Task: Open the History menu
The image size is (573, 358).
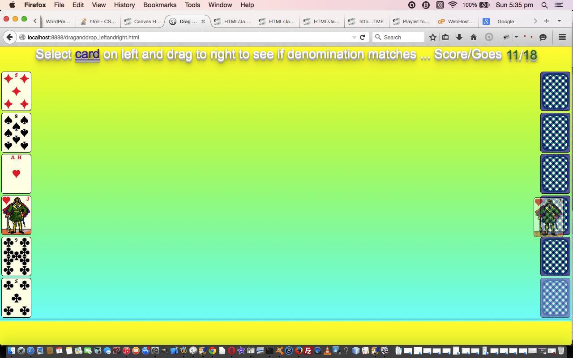Action: coord(124,5)
